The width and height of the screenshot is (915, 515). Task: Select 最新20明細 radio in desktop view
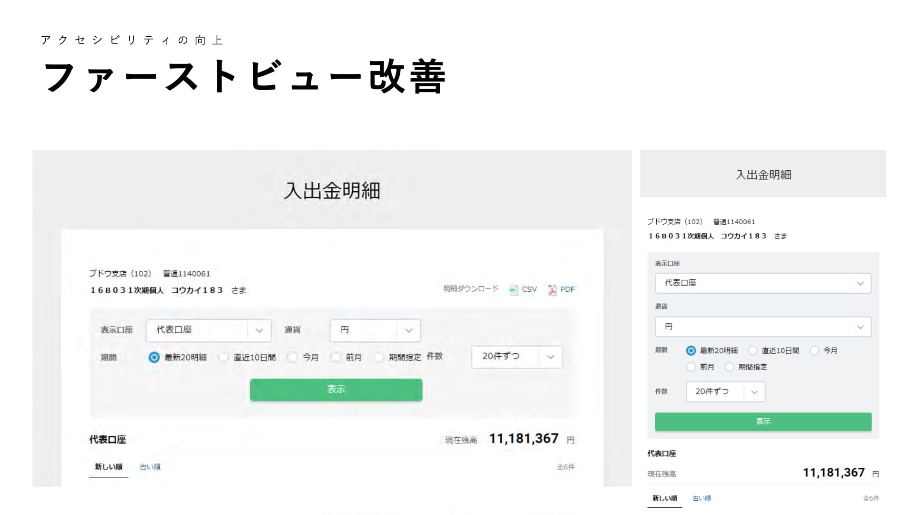click(x=154, y=357)
